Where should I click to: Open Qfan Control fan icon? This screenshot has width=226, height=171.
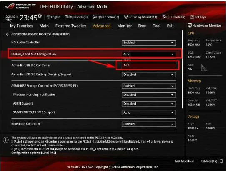coord(95,17)
